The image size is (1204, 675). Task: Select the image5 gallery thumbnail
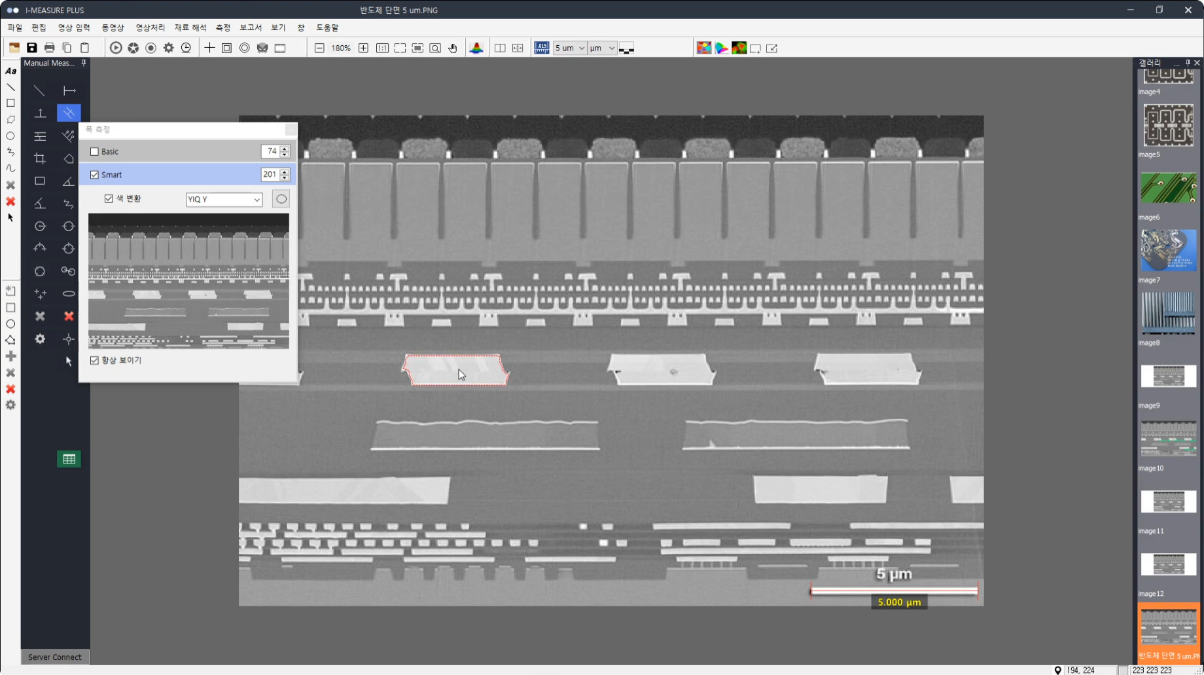[1168, 126]
